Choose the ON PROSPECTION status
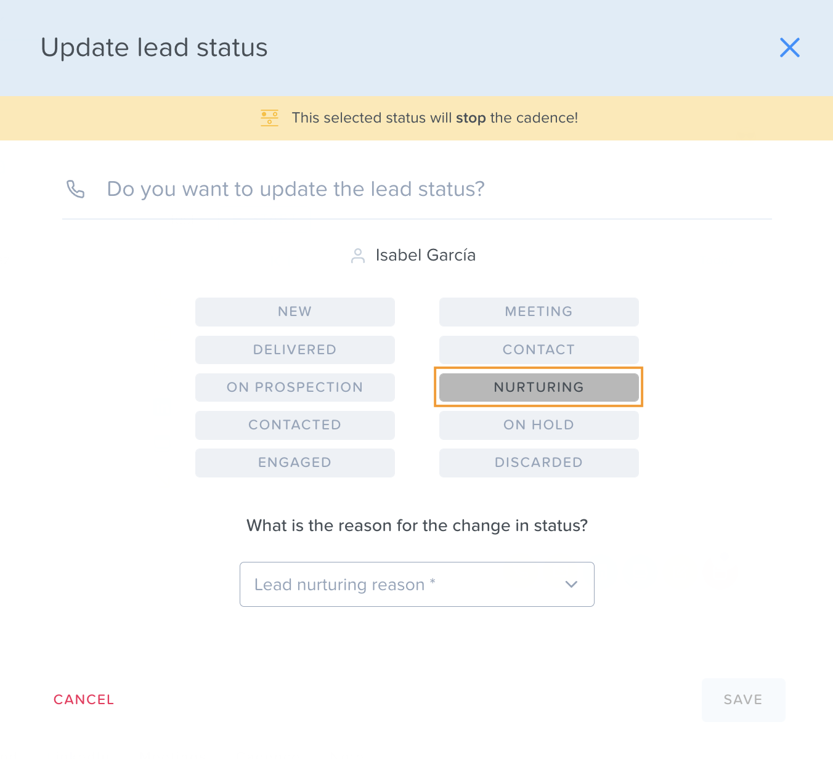Image resolution: width=833 pixels, height=759 pixels. [x=295, y=388]
